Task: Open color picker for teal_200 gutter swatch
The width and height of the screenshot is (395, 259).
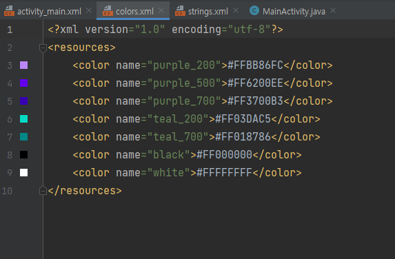Action: click(23, 118)
